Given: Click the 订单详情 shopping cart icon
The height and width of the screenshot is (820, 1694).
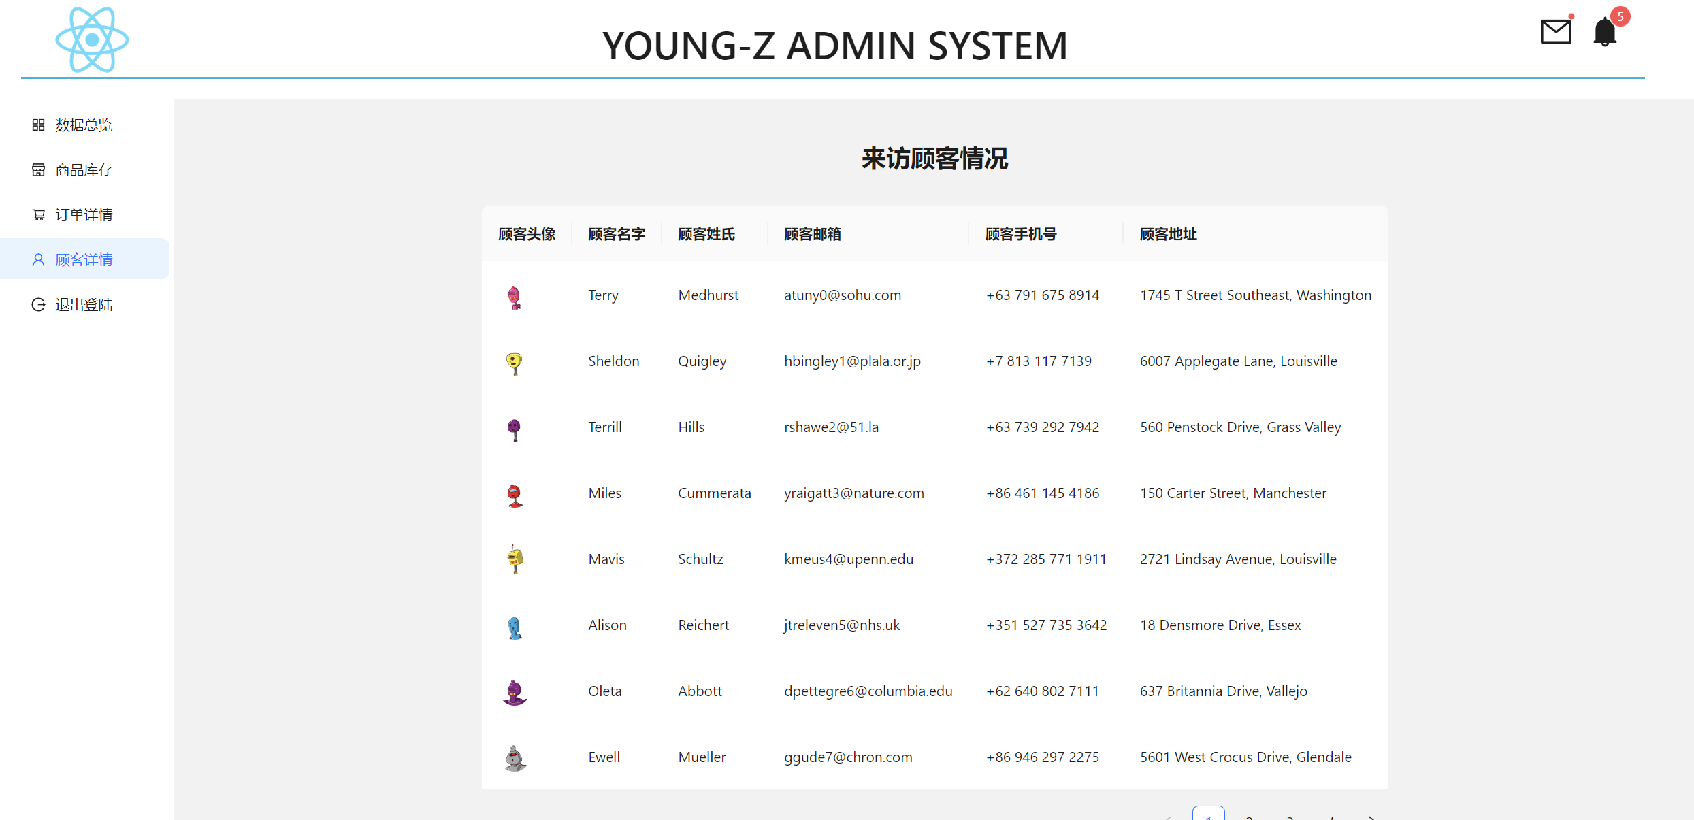Looking at the screenshot, I should click(38, 215).
